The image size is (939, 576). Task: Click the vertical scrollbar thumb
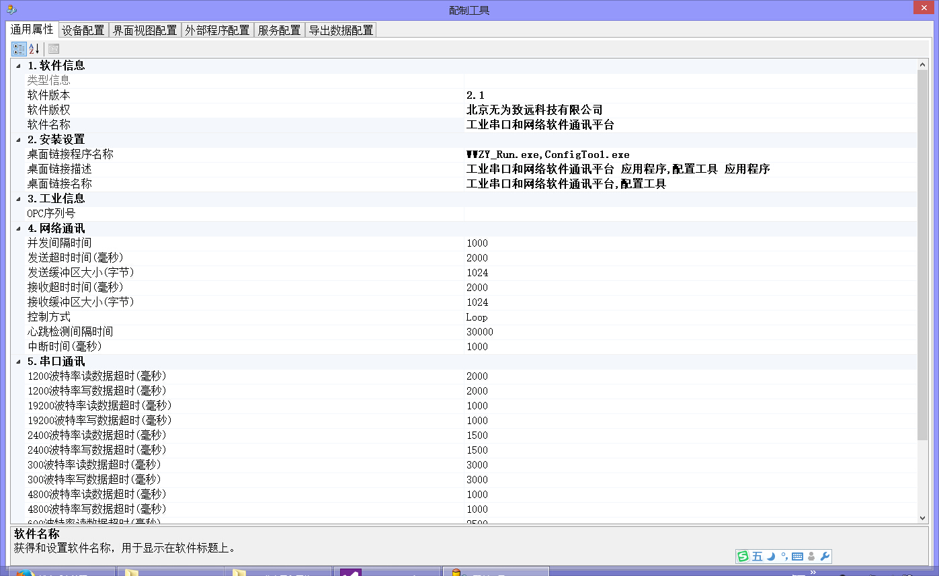tap(923, 255)
